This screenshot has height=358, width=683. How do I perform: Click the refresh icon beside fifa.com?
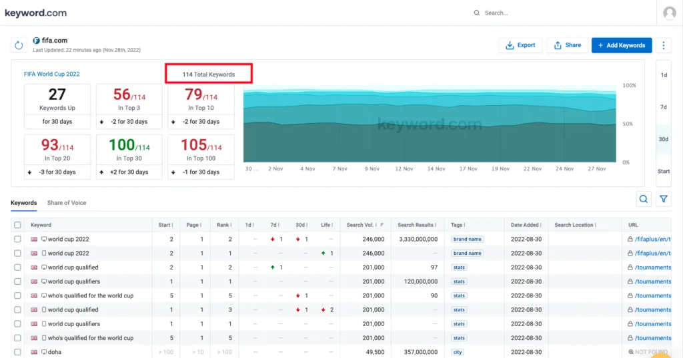19,45
